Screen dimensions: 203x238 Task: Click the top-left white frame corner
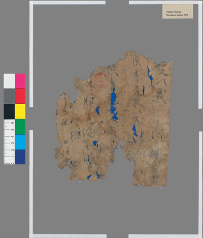point(31,3)
